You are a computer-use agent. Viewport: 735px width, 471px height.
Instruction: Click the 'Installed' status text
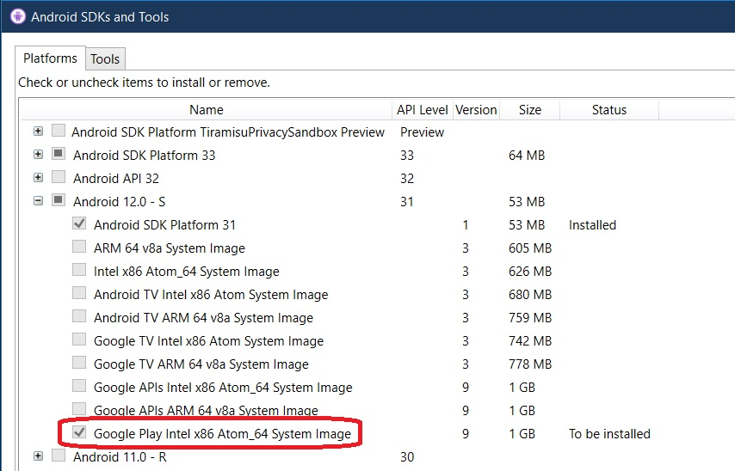click(x=592, y=225)
